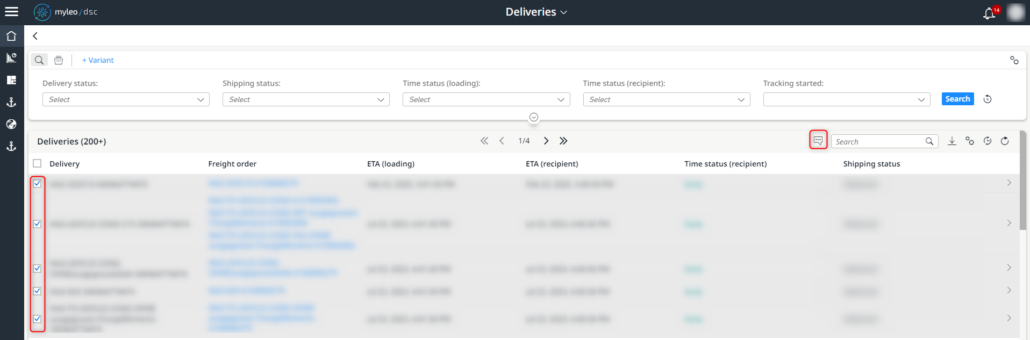
Task: Click the myleo/dsc logo
Action: tap(66, 12)
